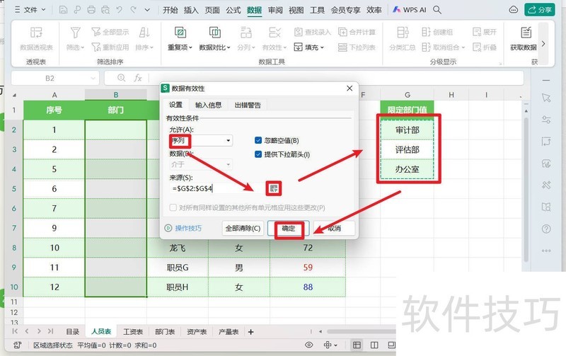The image size is (566, 356).
Task: Click the 重复项 duplicates icon
Action: [180, 33]
